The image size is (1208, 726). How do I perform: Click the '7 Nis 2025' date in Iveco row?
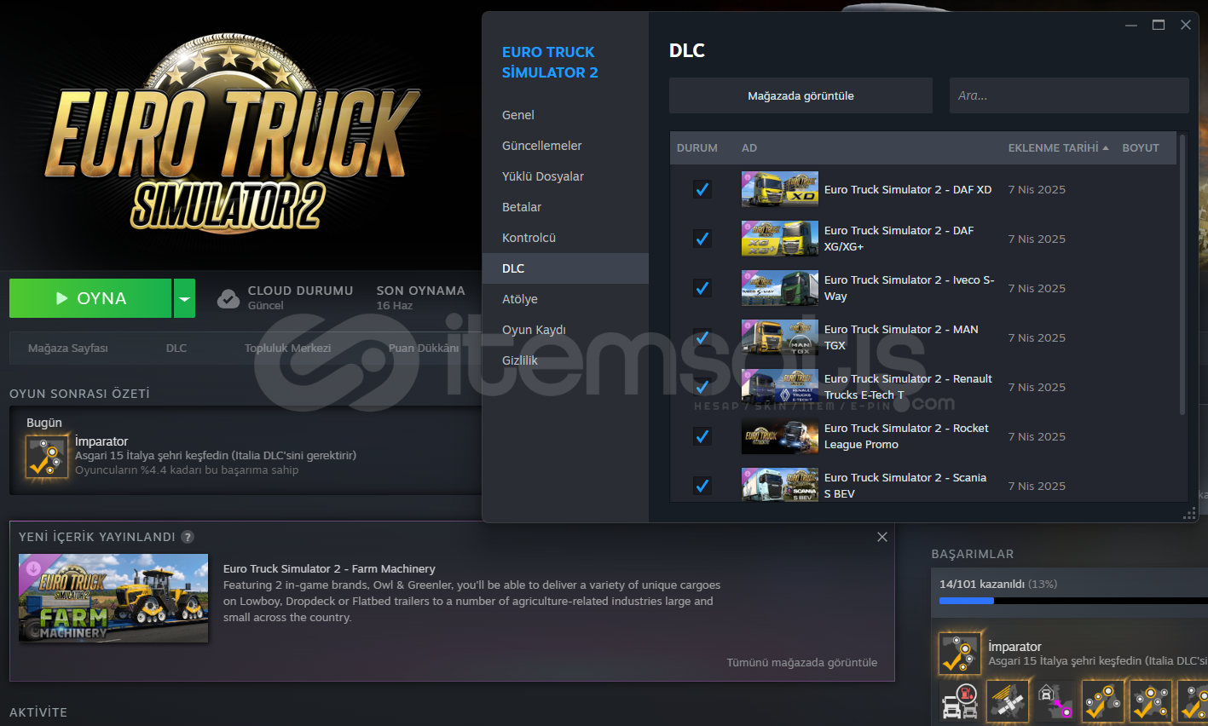tap(1037, 288)
